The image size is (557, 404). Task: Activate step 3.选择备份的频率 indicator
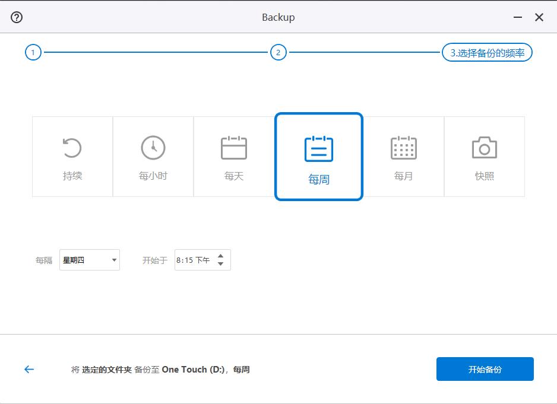click(486, 52)
